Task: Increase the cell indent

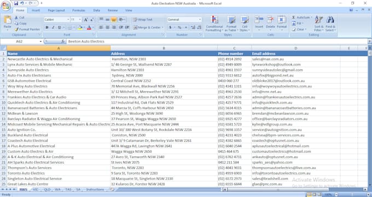Action: pos(127,27)
